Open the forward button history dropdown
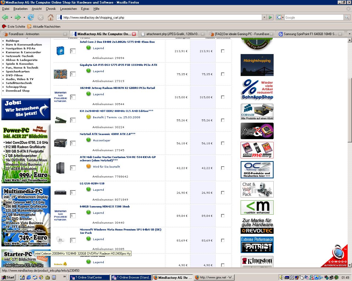Image resolution: width=352 pixels, height=281 pixels. pos(24,17)
